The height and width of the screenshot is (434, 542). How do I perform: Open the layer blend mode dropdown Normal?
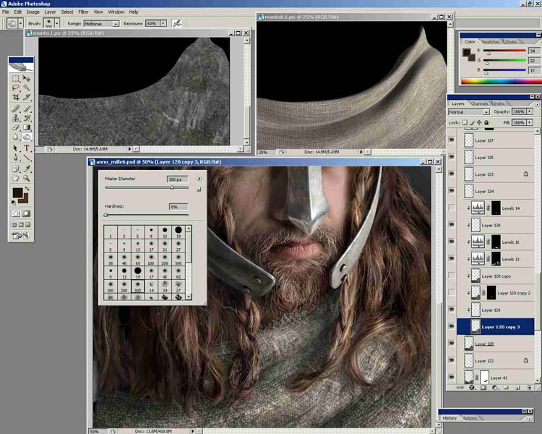468,112
